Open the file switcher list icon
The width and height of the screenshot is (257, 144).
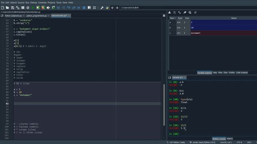click(22, 8)
